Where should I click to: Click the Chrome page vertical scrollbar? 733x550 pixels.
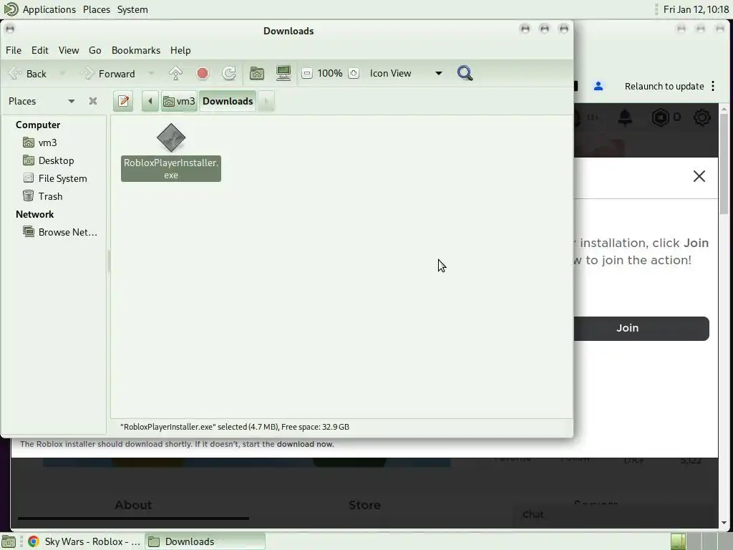click(724, 164)
